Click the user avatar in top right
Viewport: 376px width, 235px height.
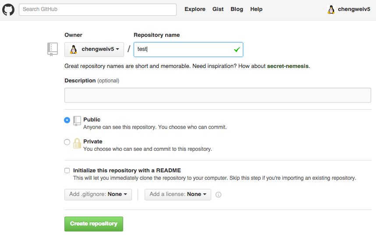(x=331, y=9)
